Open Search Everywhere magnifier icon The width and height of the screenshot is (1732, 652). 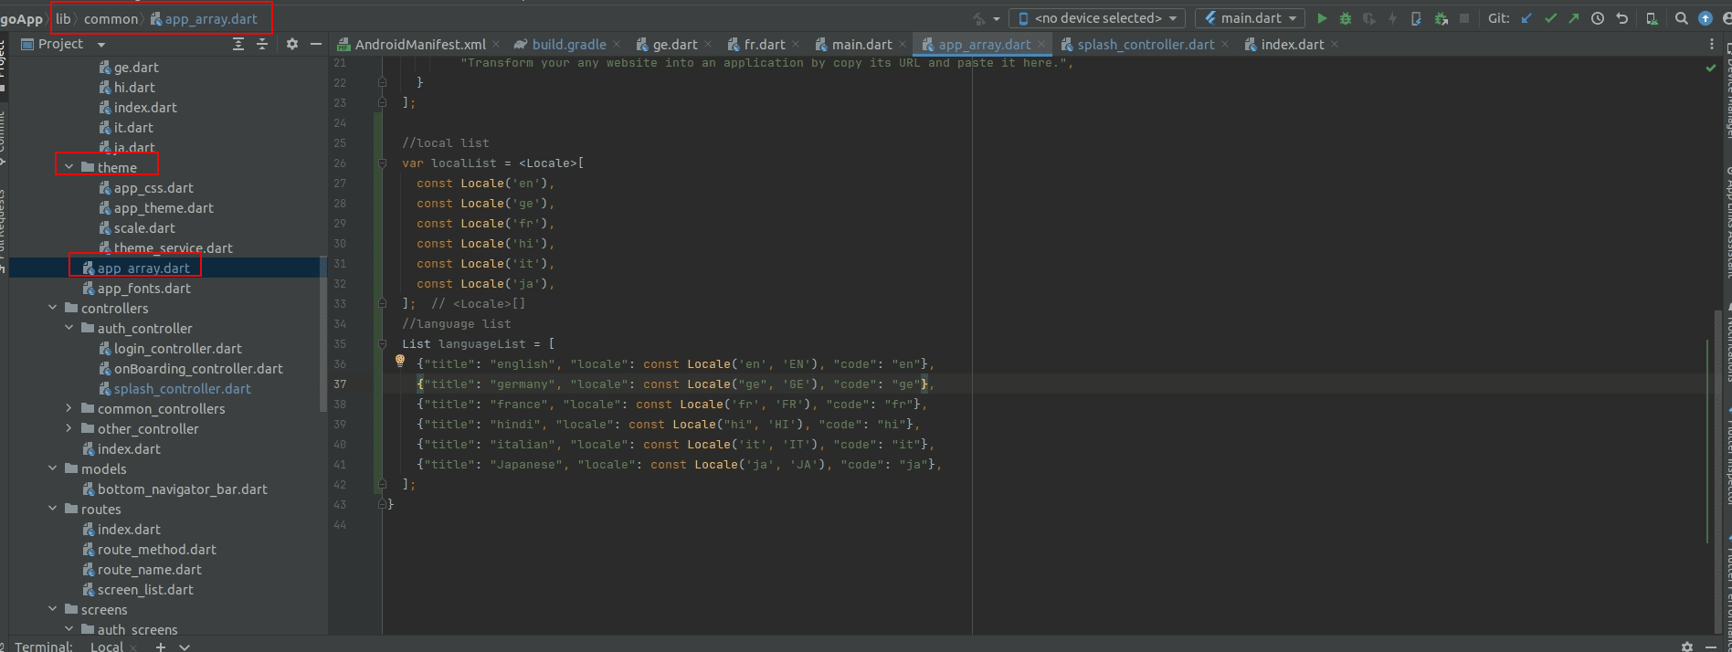coord(1681,18)
